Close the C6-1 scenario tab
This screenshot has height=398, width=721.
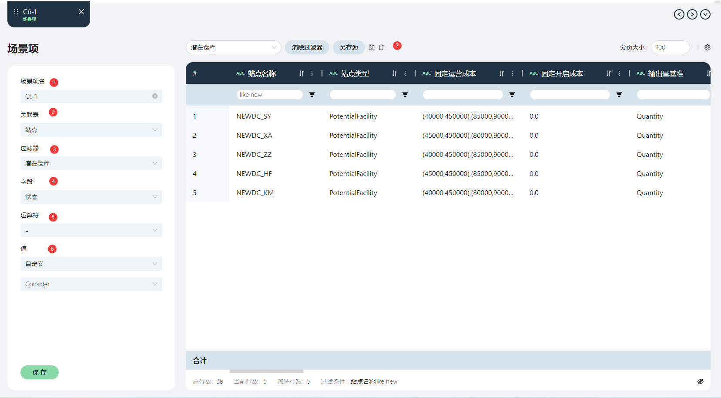81,12
